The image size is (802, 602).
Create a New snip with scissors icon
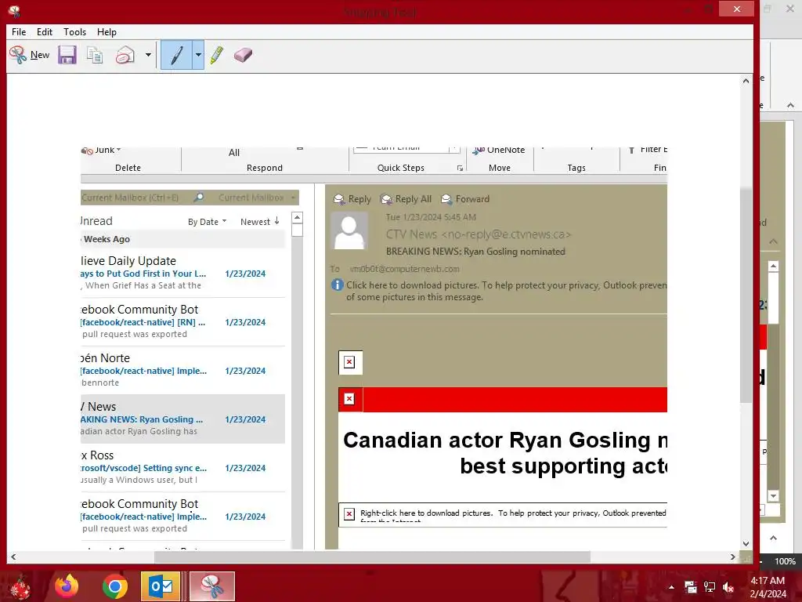point(29,55)
